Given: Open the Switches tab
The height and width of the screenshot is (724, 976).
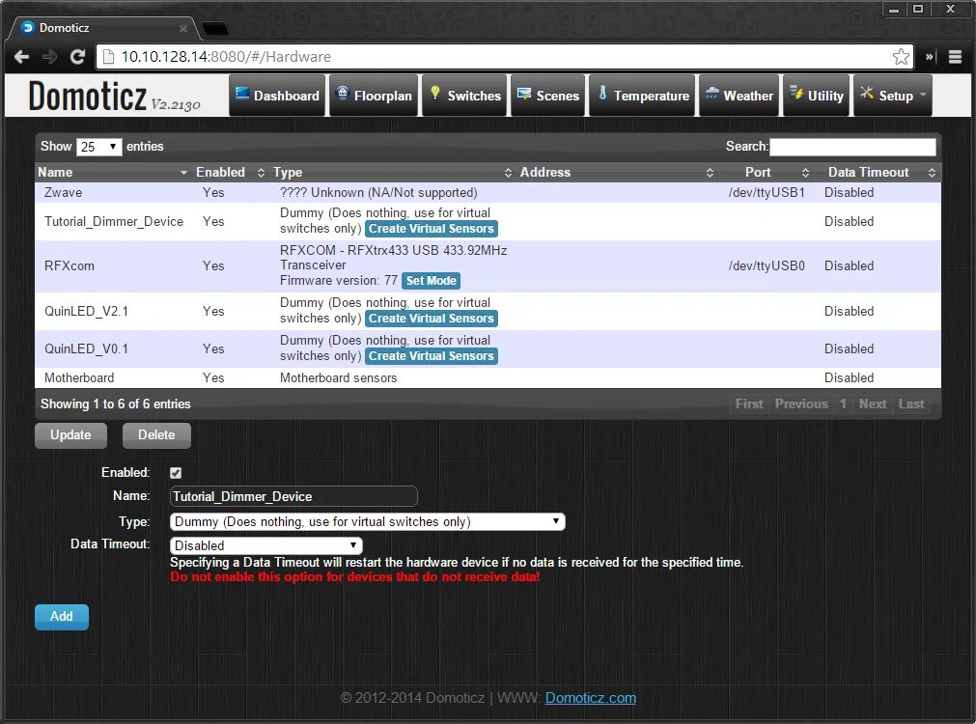Looking at the screenshot, I should (x=465, y=96).
